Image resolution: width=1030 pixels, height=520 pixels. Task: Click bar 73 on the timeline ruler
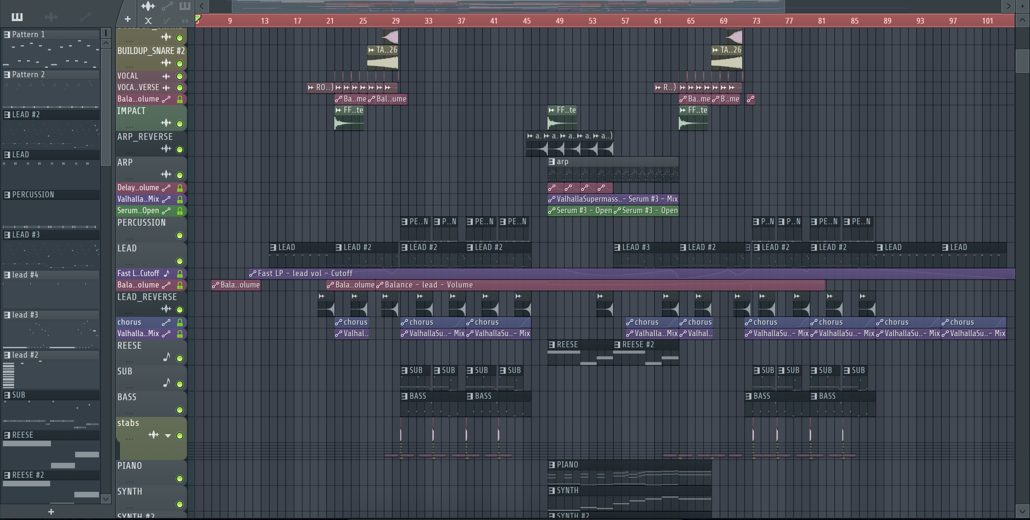pos(756,21)
